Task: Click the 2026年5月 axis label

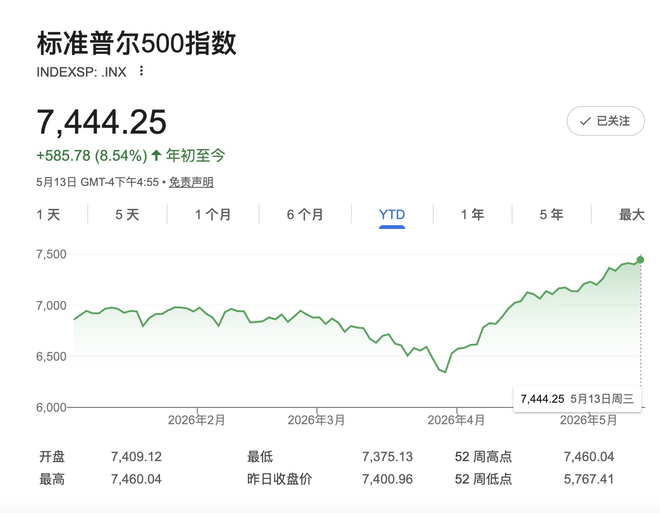Action: 589,420
